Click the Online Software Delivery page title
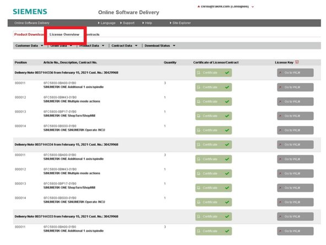 click(129, 13)
